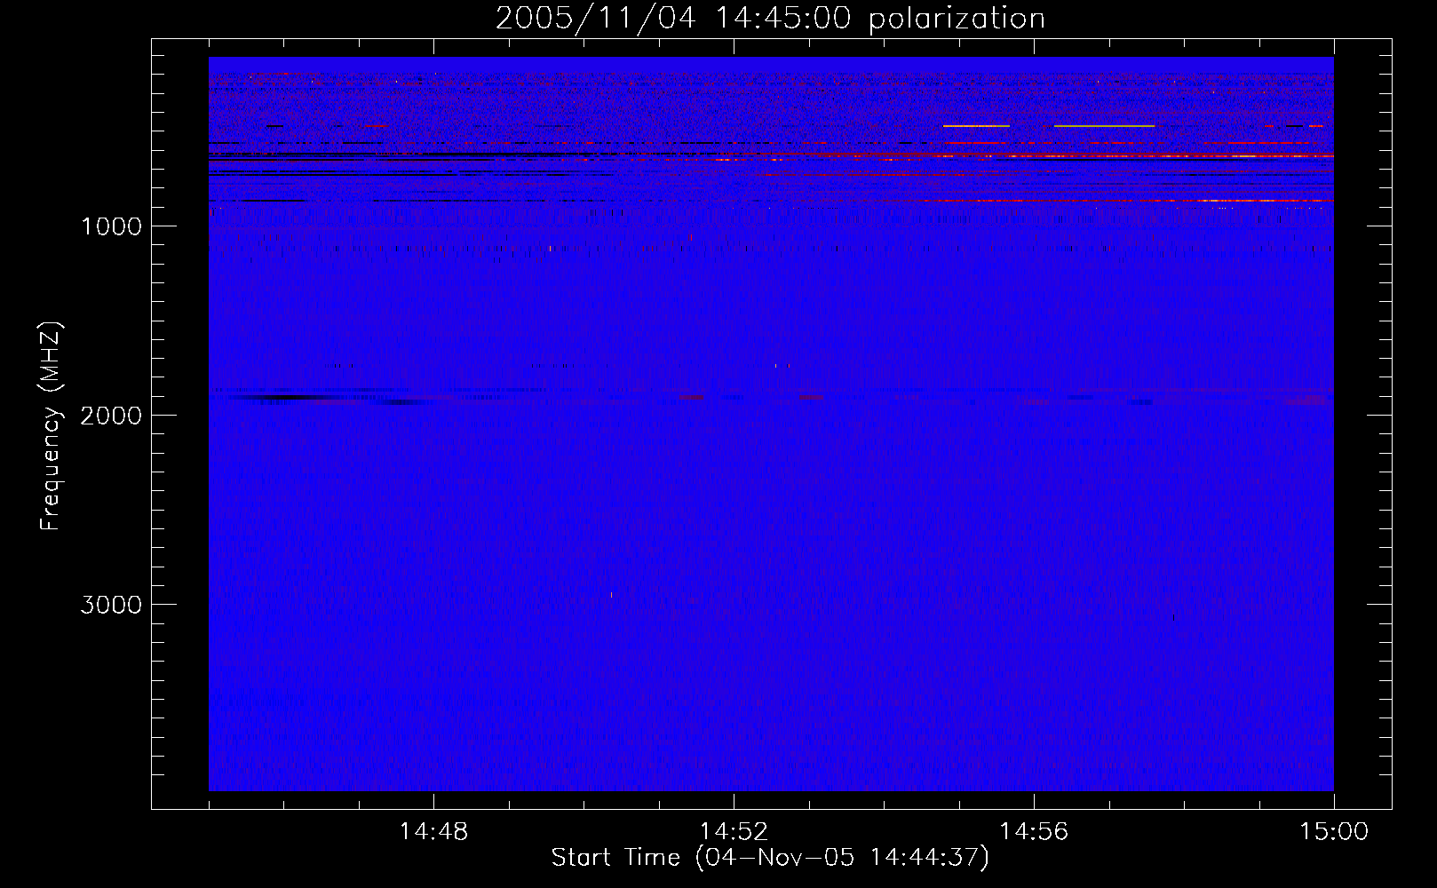Click the 14:52 time tick label
The height and width of the screenshot is (888, 1437).
tap(734, 832)
